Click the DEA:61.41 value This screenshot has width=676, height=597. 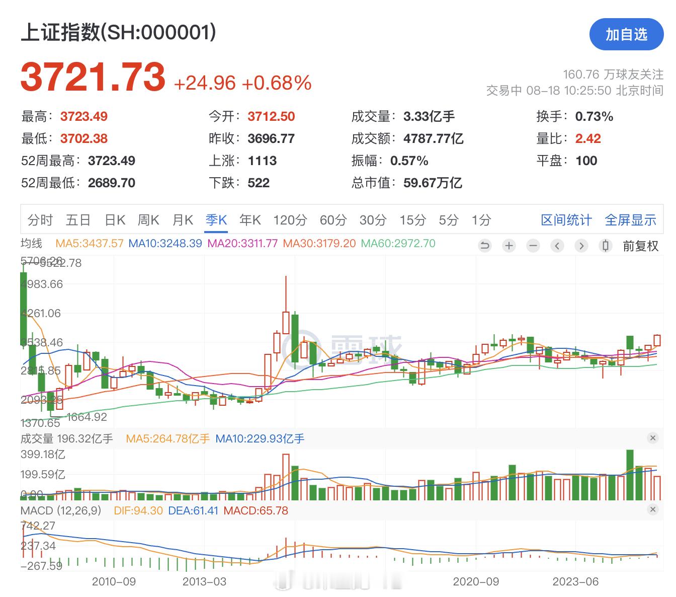pyautogui.click(x=193, y=510)
